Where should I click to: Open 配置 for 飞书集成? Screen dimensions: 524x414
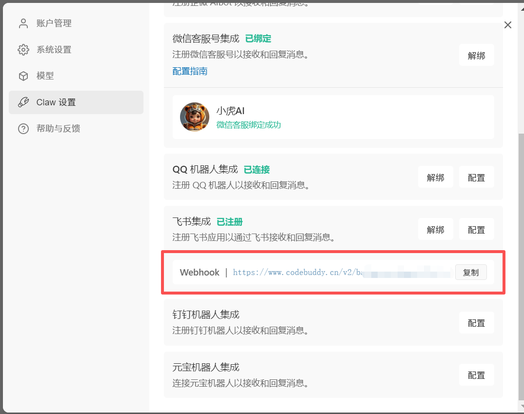click(x=476, y=230)
